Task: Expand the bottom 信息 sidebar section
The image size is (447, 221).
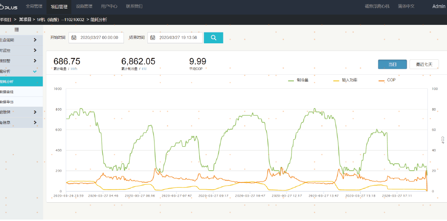Action: [x=35, y=122]
